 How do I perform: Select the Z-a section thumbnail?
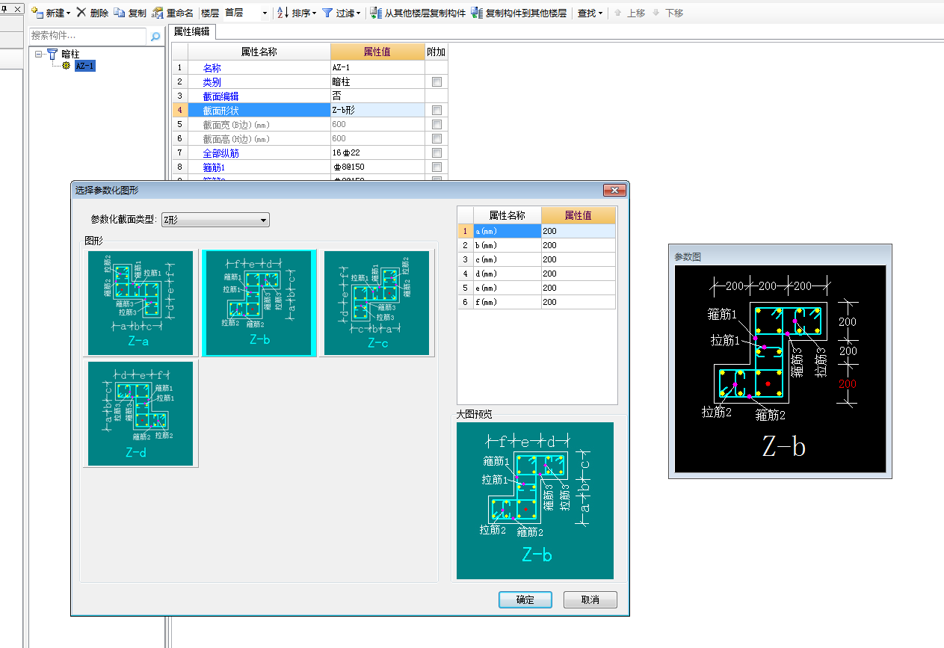click(141, 303)
